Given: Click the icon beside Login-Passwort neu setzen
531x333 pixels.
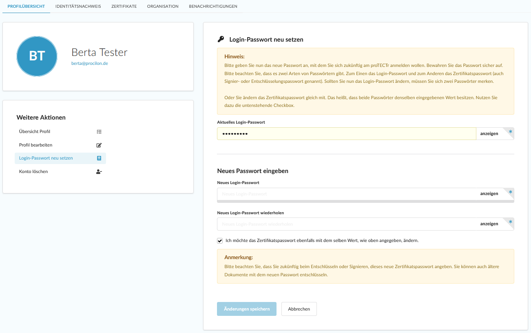Looking at the screenshot, I should (99, 158).
